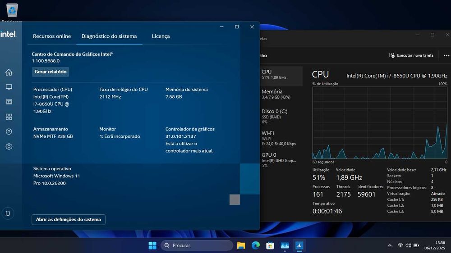The height and width of the screenshot is (253, 451).
Task: Click the 2112 MHz clock rate value
Action: tap(110, 97)
